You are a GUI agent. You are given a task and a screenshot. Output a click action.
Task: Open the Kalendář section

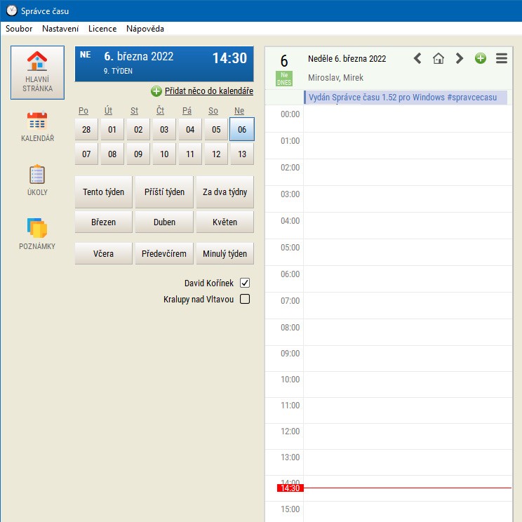pyautogui.click(x=37, y=126)
